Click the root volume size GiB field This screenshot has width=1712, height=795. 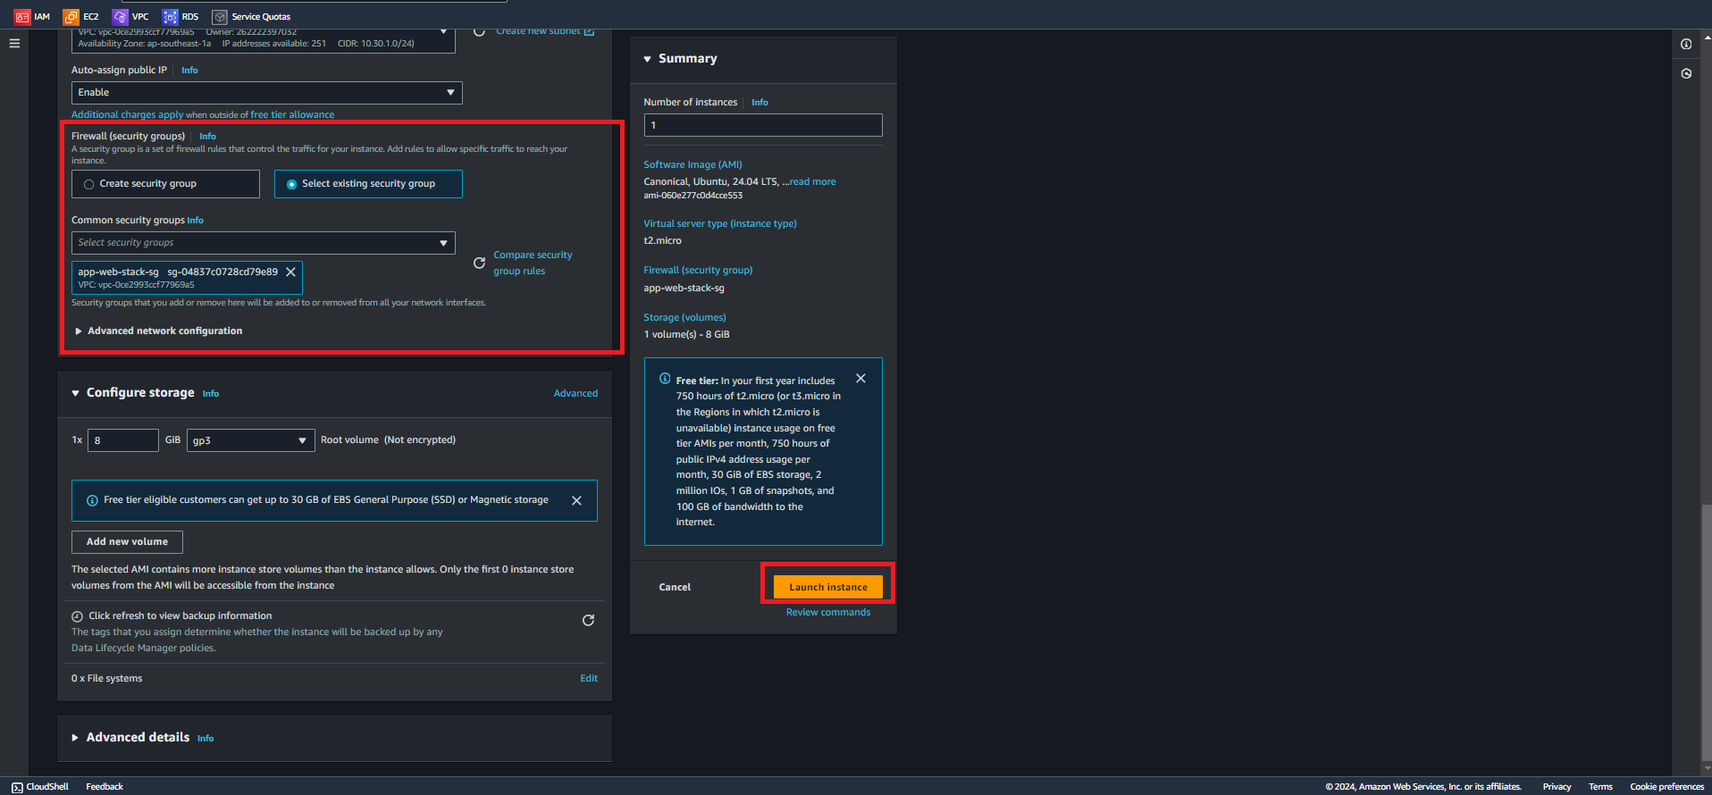pyautogui.click(x=123, y=440)
